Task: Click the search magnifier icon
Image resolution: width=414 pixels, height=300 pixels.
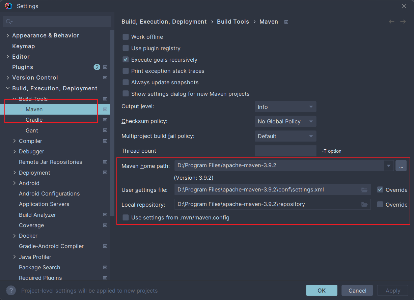Action: pyautogui.click(x=9, y=22)
